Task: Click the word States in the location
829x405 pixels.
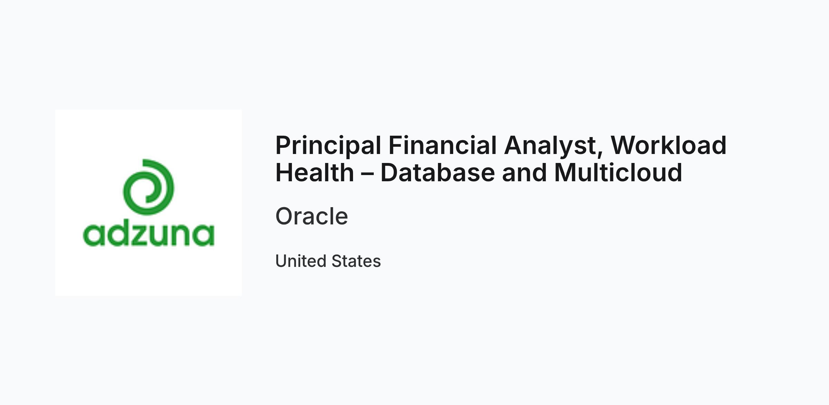Action: click(x=356, y=261)
